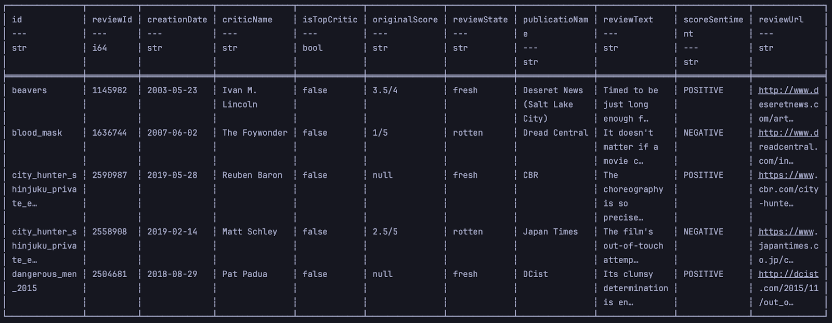Select the isTopCritic column header
Image resolution: width=832 pixels, height=323 pixels.
coord(330,20)
